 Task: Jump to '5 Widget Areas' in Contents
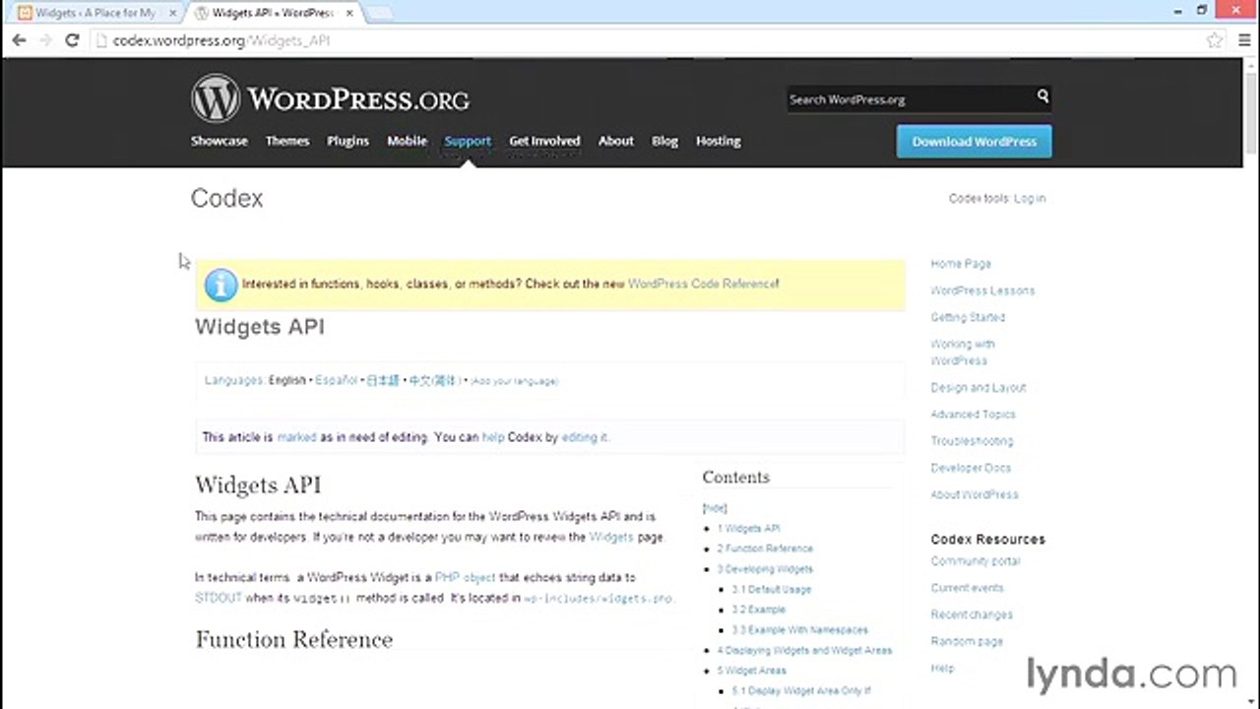(751, 671)
